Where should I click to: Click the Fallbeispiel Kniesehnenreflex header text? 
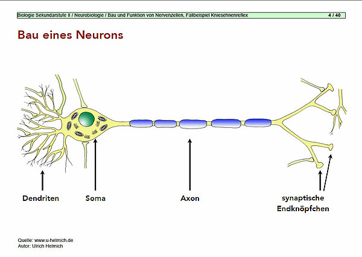[222, 14]
